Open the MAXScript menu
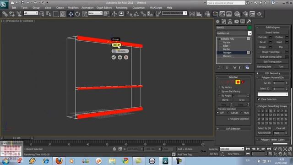The height and width of the screenshot is (165, 293). pos(156,8)
